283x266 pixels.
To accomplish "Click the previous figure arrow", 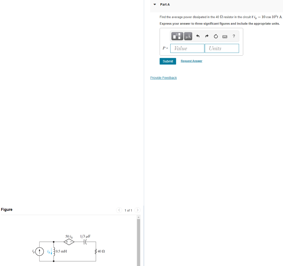I will click(119, 210).
